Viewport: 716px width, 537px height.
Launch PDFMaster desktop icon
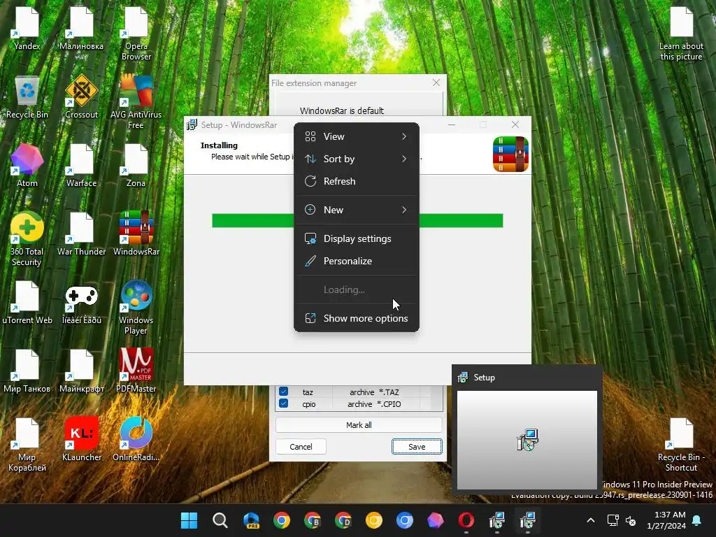(136, 371)
